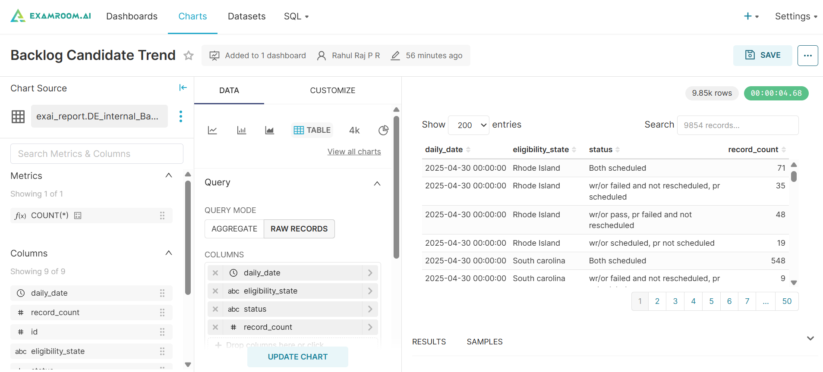Remove daily_date column from query

[x=215, y=273]
